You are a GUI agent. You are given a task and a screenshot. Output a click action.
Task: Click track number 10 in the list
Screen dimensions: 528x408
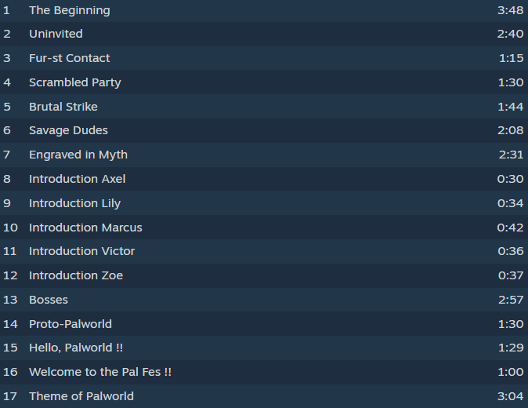coord(10,228)
